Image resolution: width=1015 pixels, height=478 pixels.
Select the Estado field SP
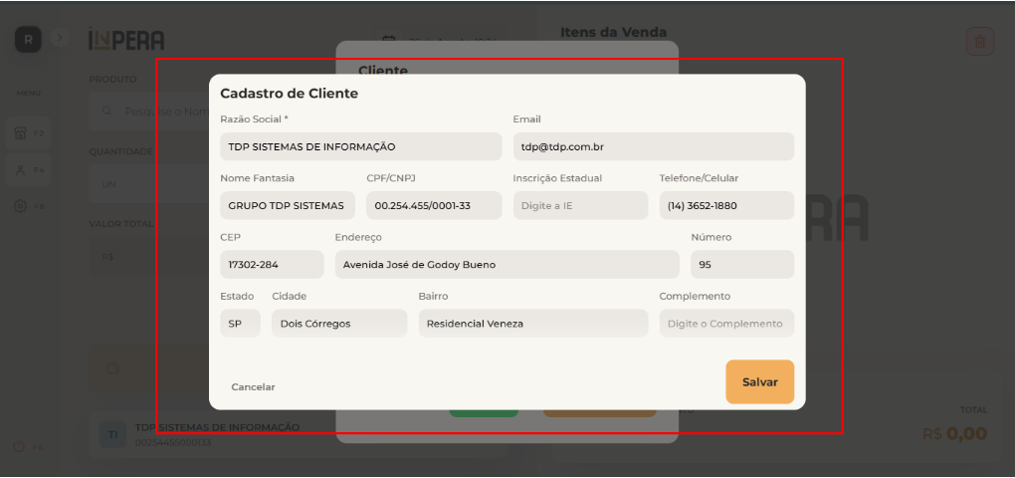tap(240, 324)
